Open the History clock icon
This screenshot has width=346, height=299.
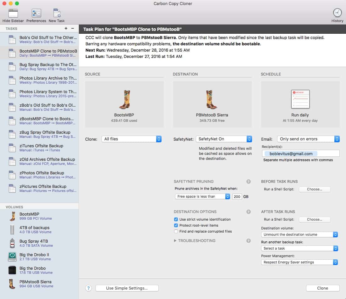[337, 13]
